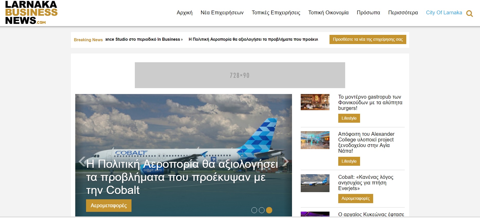Open the gastropub burgers article thumbnail

315,102
